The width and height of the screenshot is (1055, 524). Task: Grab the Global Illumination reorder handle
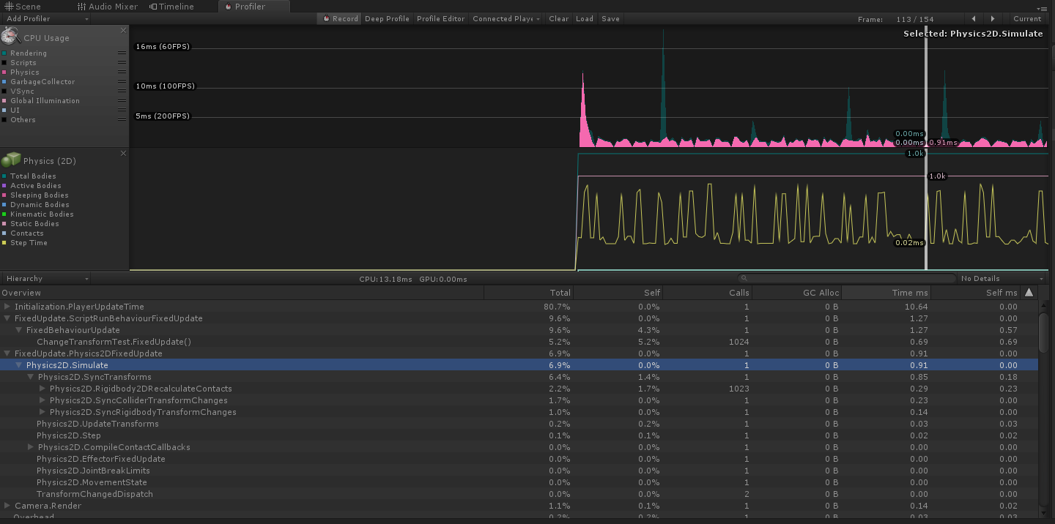point(122,101)
